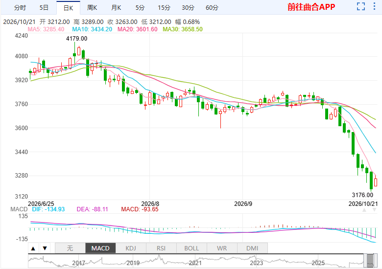382x269 pixels.
Task: Click the 2026/8 date axis label
Action: 150,204
